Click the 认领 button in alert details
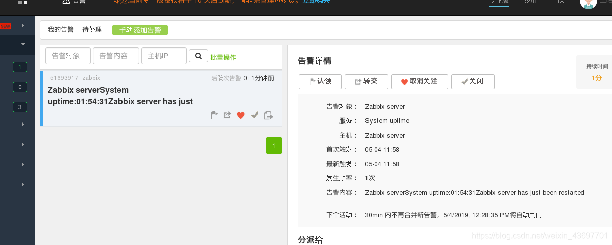The image size is (612, 245). pos(320,81)
